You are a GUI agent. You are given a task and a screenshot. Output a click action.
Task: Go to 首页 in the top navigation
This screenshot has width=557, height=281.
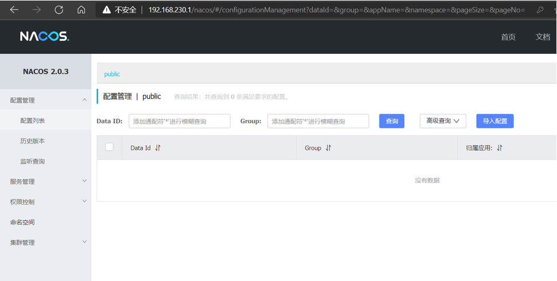tap(508, 37)
